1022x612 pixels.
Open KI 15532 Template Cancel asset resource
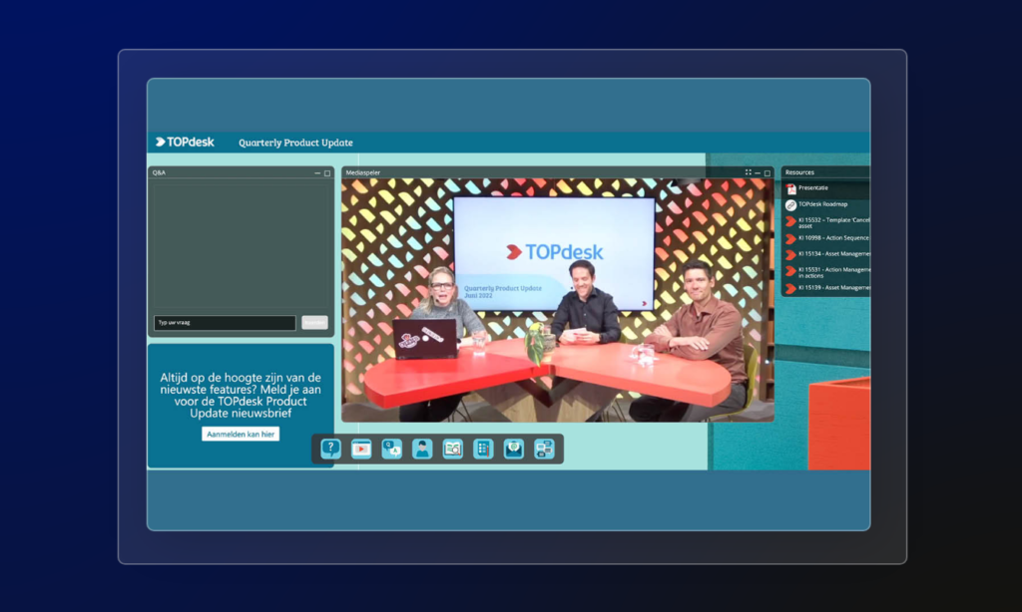point(826,222)
